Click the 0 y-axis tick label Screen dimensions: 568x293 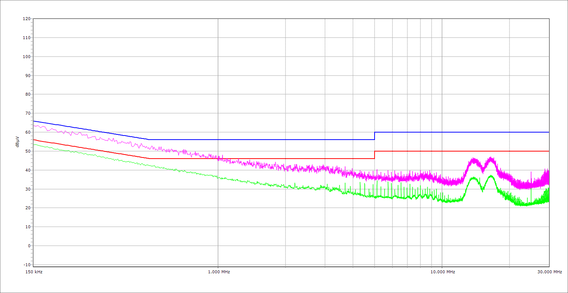click(x=29, y=246)
